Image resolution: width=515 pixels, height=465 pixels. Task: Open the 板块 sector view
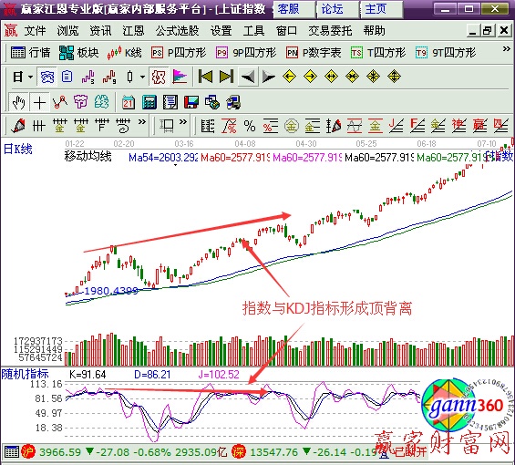tap(78, 53)
